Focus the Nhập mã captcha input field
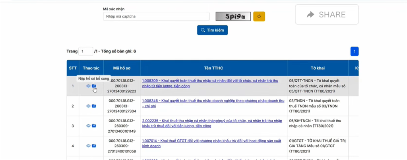Image resolution: width=407 pixels, height=160 pixels. (x=156, y=16)
